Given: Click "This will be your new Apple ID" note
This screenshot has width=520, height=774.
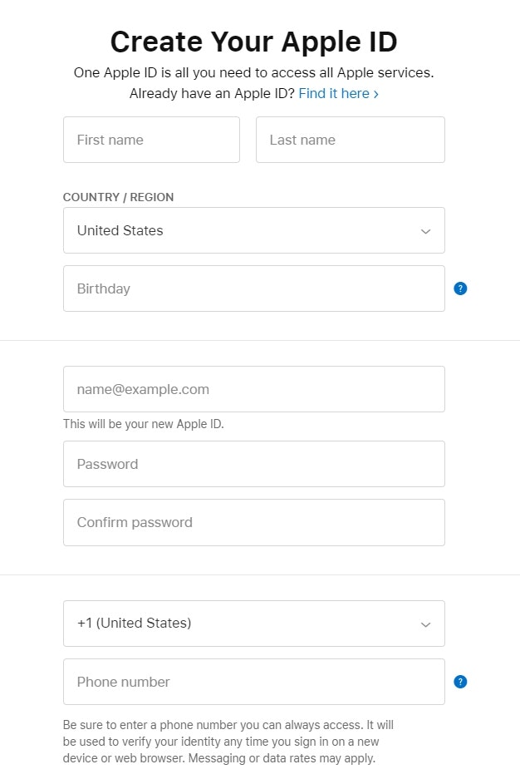Looking at the screenshot, I should [x=144, y=424].
